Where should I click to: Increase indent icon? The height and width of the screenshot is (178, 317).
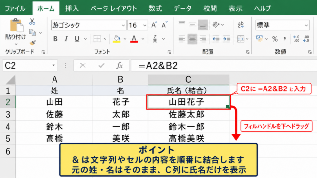point(227,39)
